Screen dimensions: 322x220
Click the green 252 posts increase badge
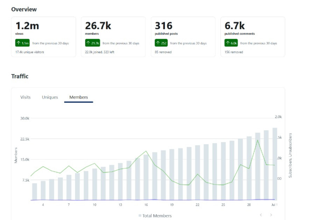tap(161, 43)
